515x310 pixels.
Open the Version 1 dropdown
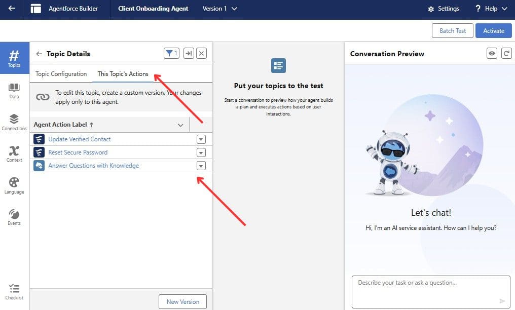click(219, 9)
